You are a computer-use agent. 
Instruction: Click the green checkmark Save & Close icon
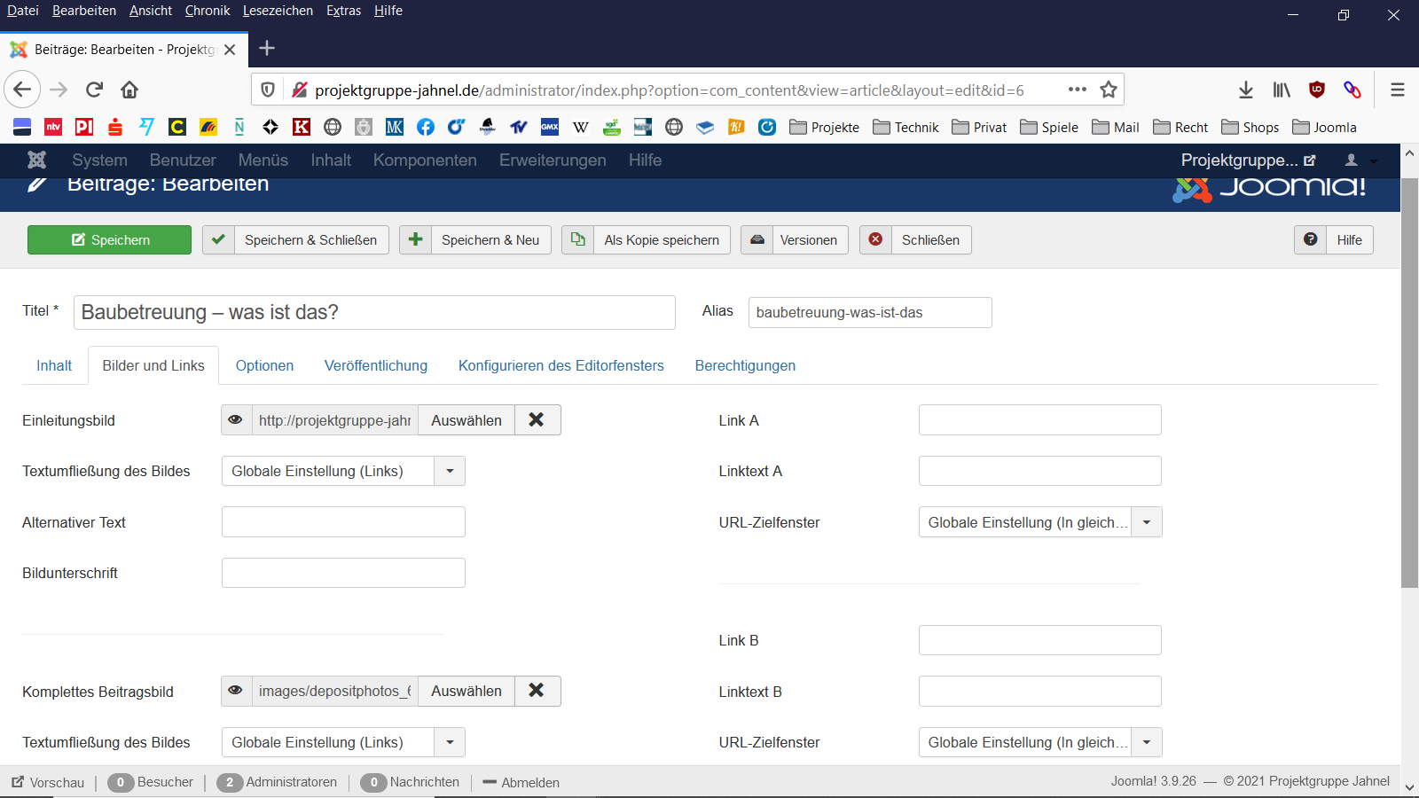[218, 239]
